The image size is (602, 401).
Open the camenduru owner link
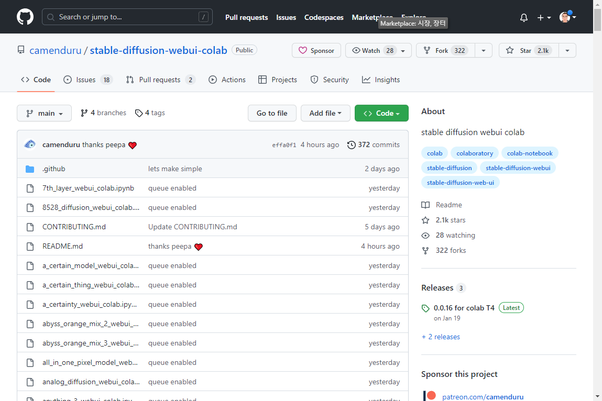coord(56,50)
